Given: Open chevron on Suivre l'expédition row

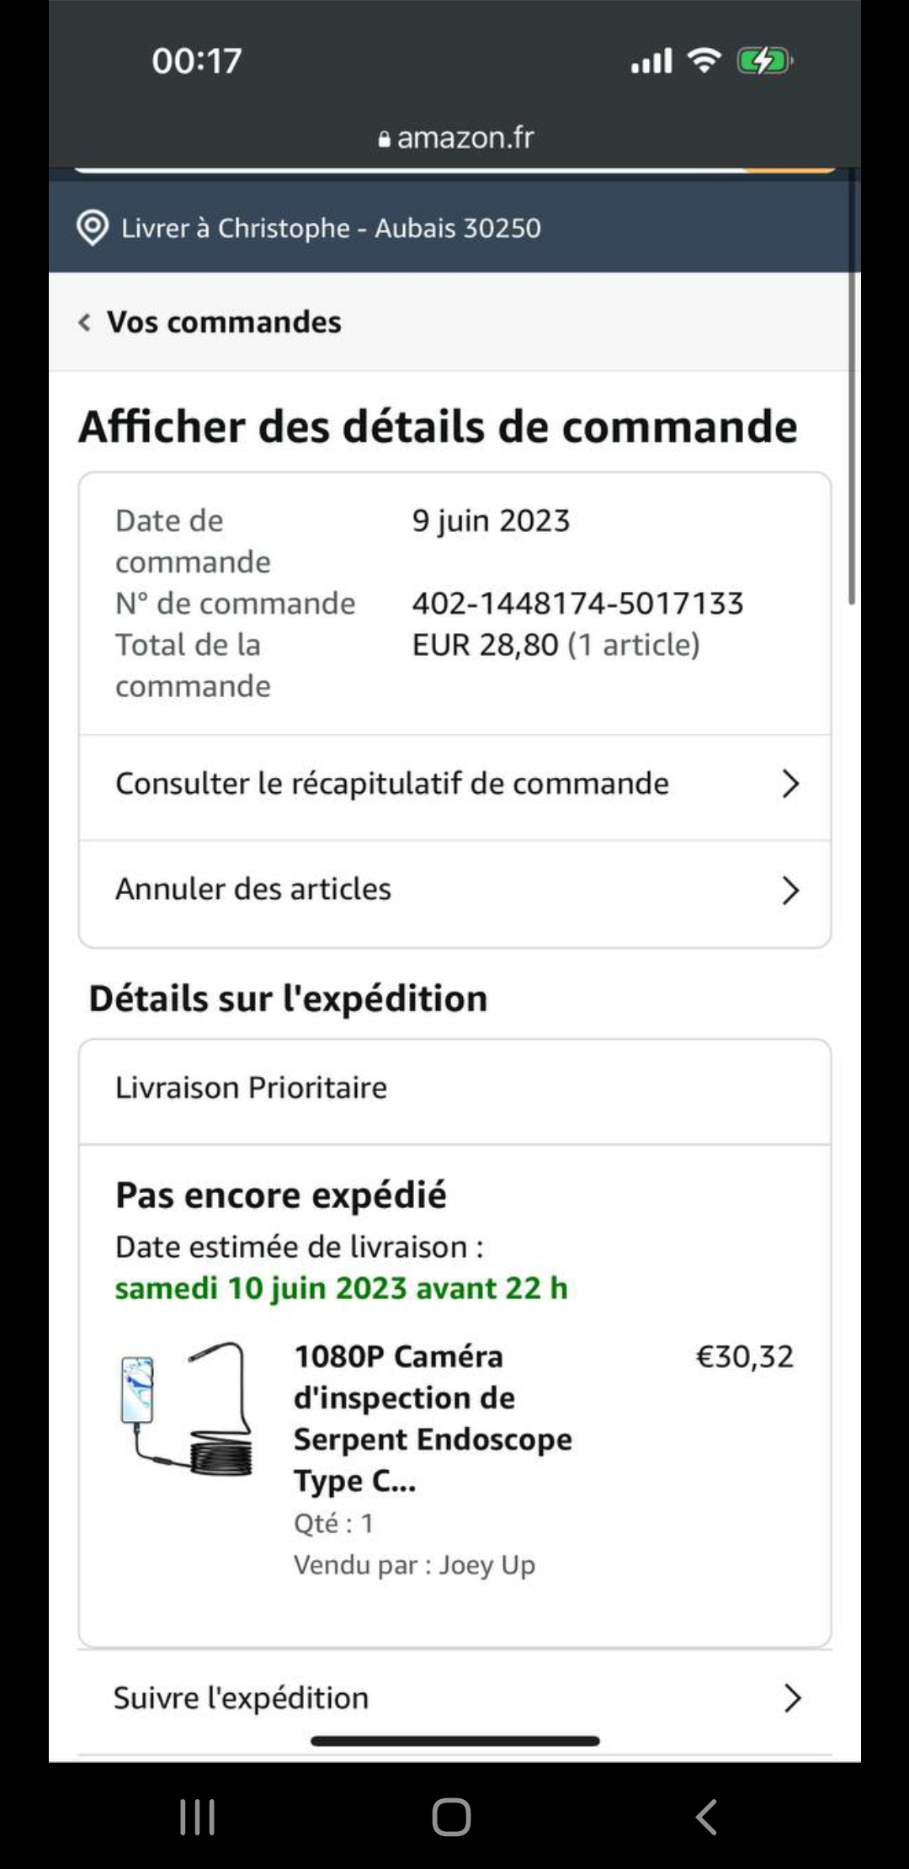Looking at the screenshot, I should click(791, 1698).
